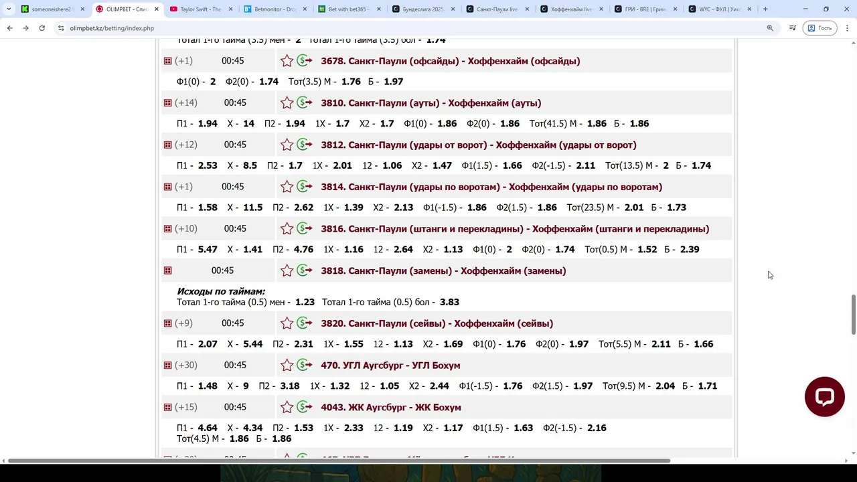Expand markets grid for event 470 (+30)
This screenshot has width=857, height=482.
point(167,366)
